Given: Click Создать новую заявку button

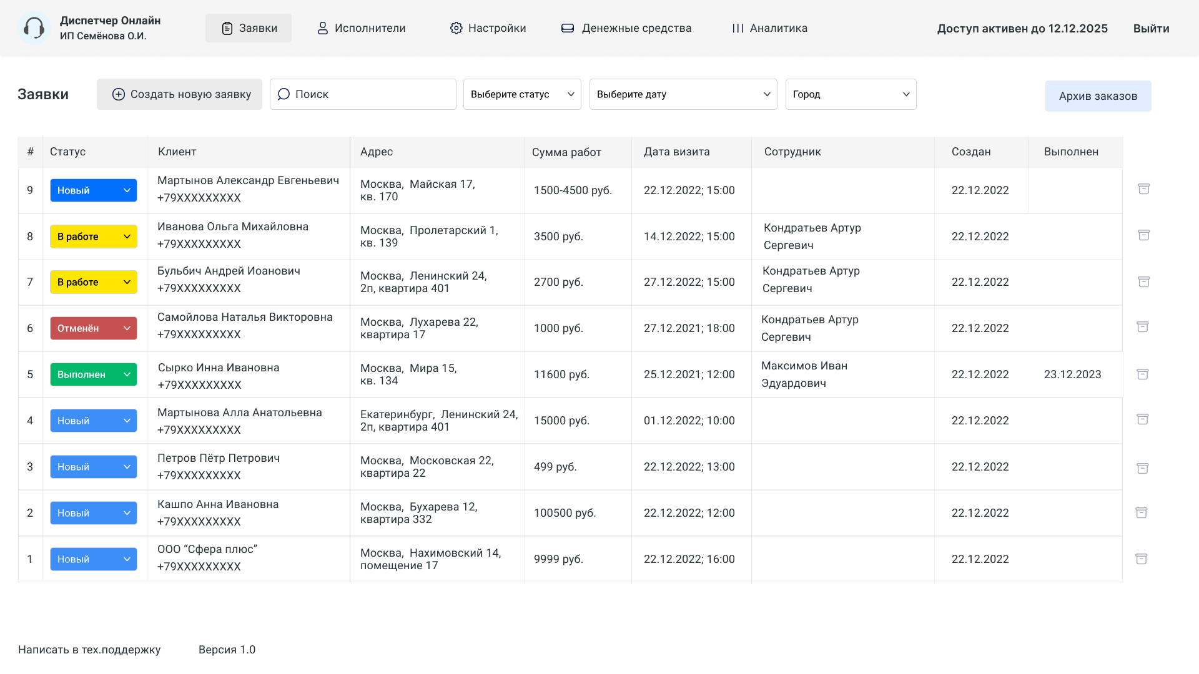Looking at the screenshot, I should click(x=180, y=94).
